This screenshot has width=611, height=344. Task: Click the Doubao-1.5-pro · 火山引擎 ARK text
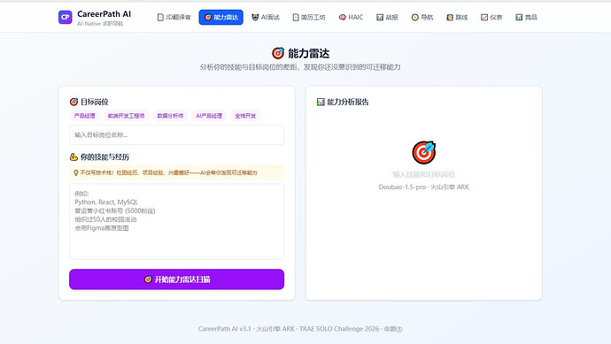tap(424, 187)
